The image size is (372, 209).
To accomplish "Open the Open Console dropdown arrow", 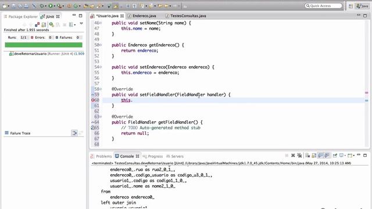I will (354, 156).
